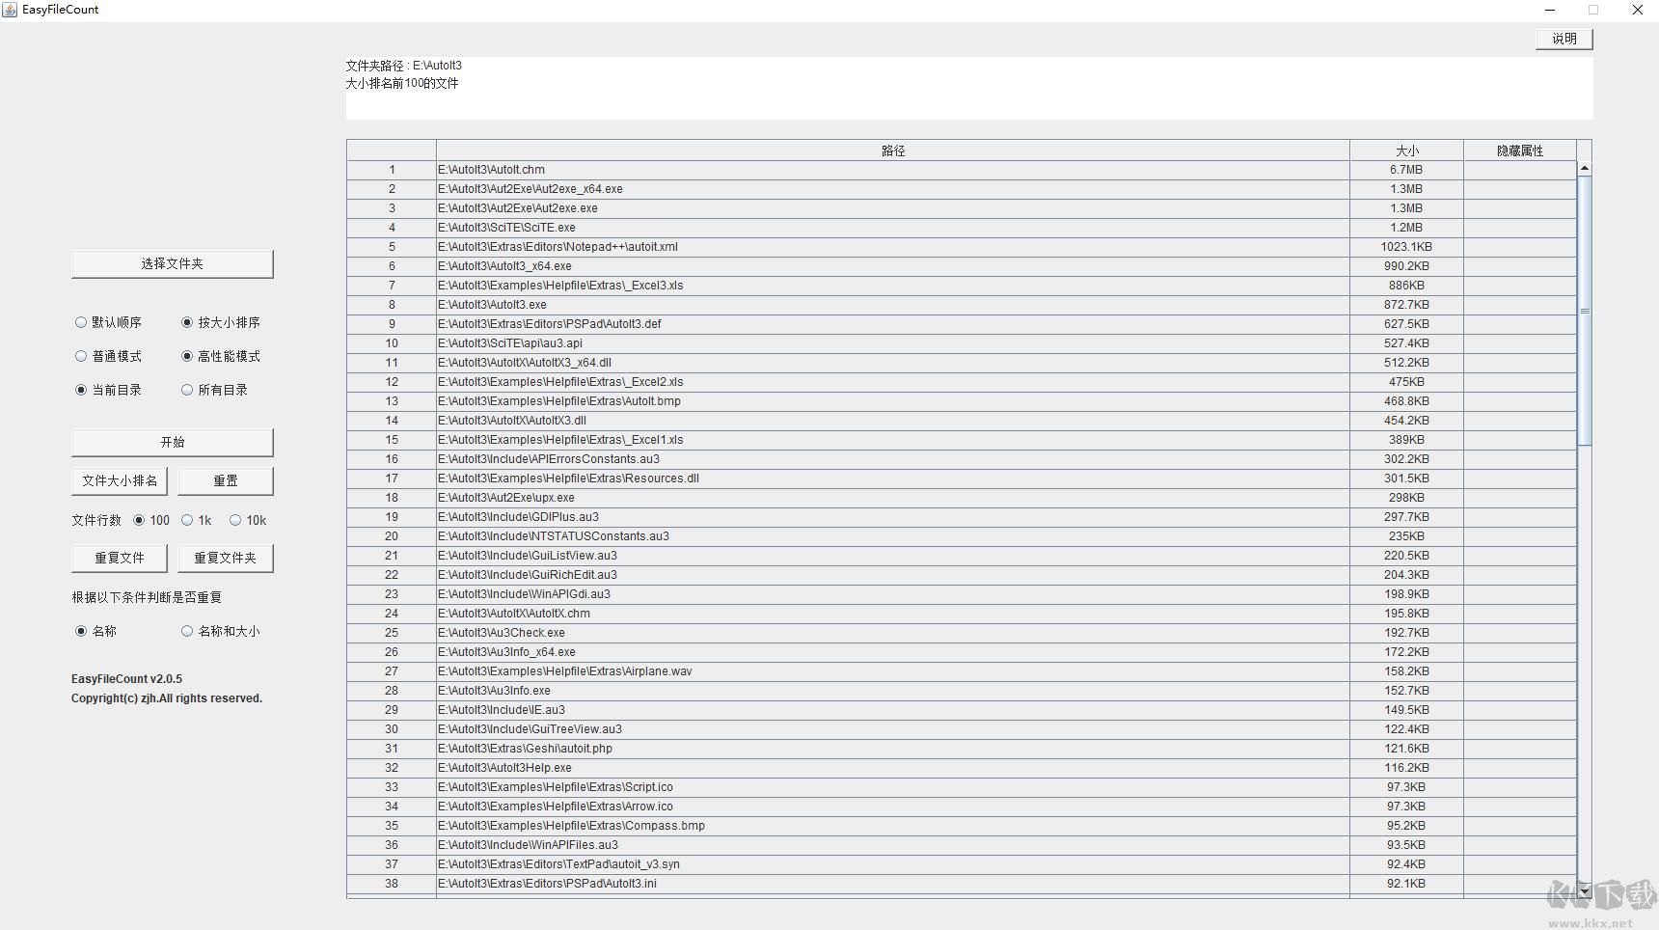Click the 6.7MB size cell
Screen dimensions: 1659x930
tap(1406, 170)
